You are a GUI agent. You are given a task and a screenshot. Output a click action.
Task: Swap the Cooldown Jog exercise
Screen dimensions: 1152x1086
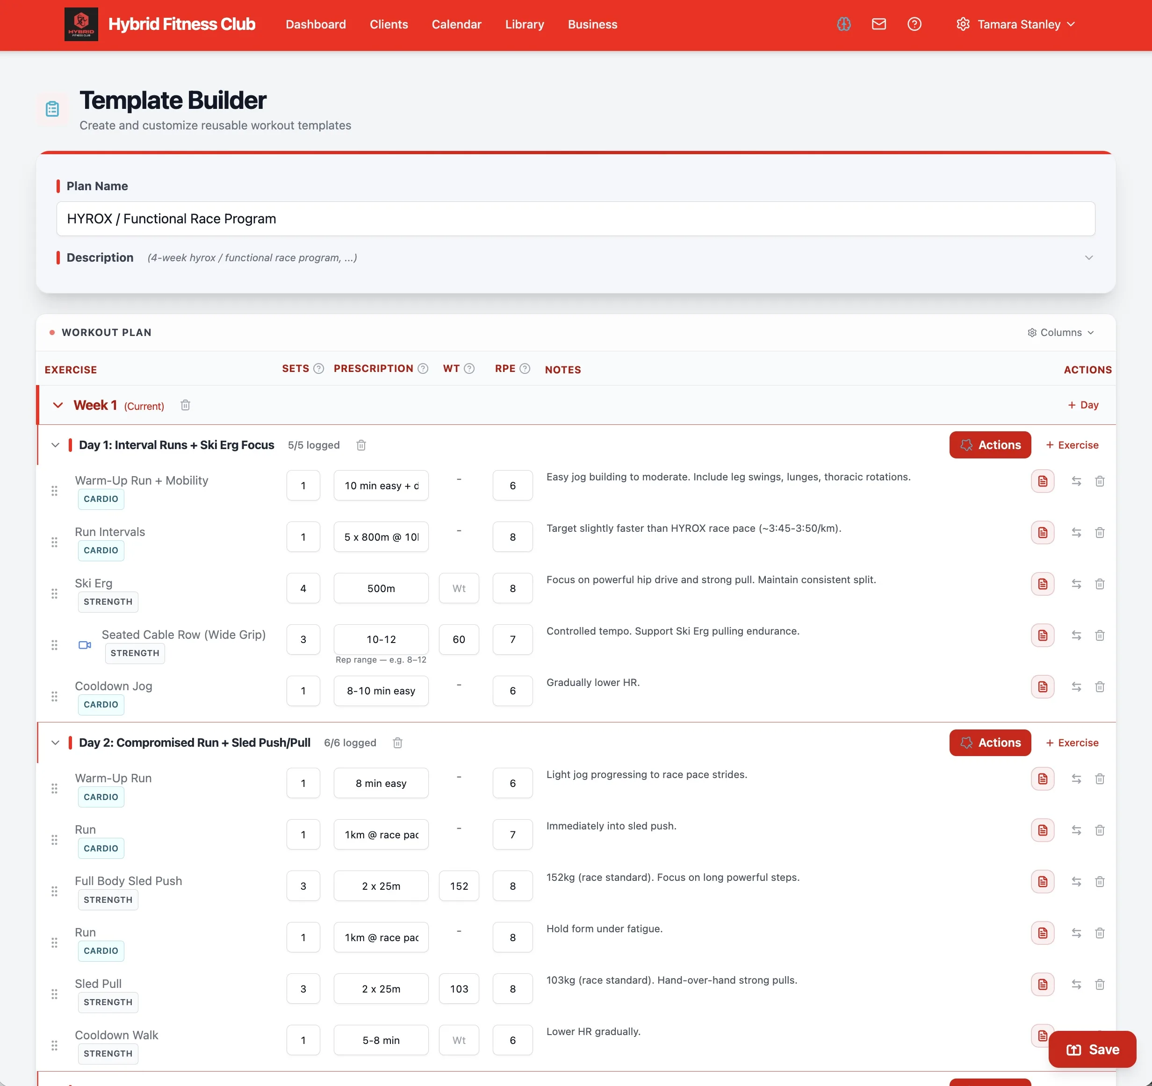tap(1076, 687)
